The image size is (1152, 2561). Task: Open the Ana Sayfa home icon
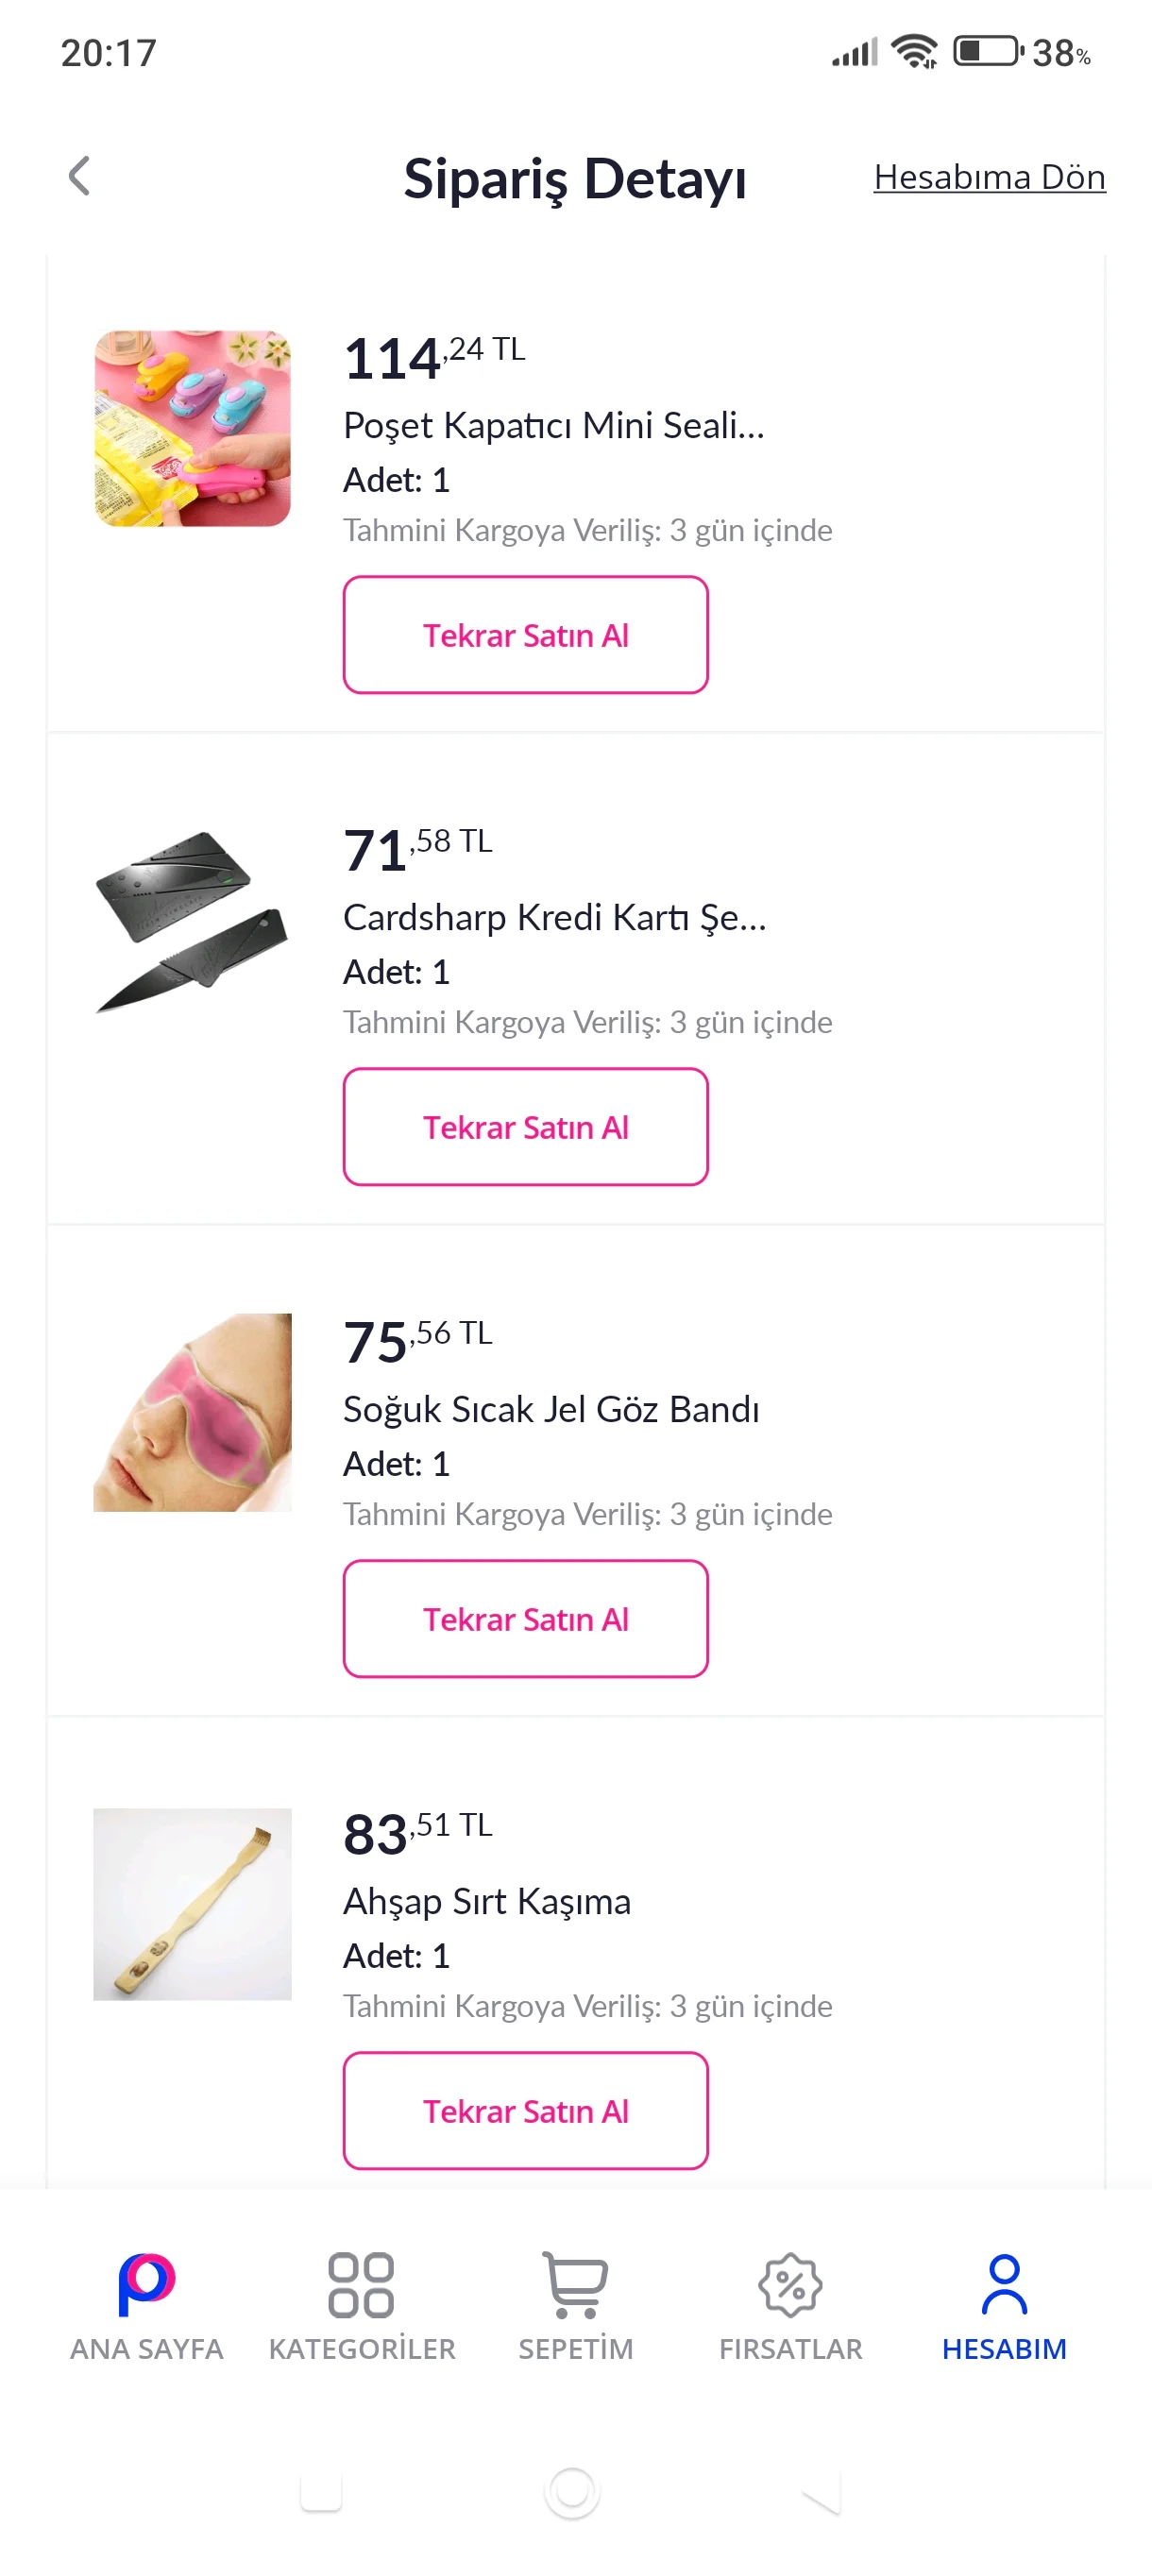point(146,2285)
